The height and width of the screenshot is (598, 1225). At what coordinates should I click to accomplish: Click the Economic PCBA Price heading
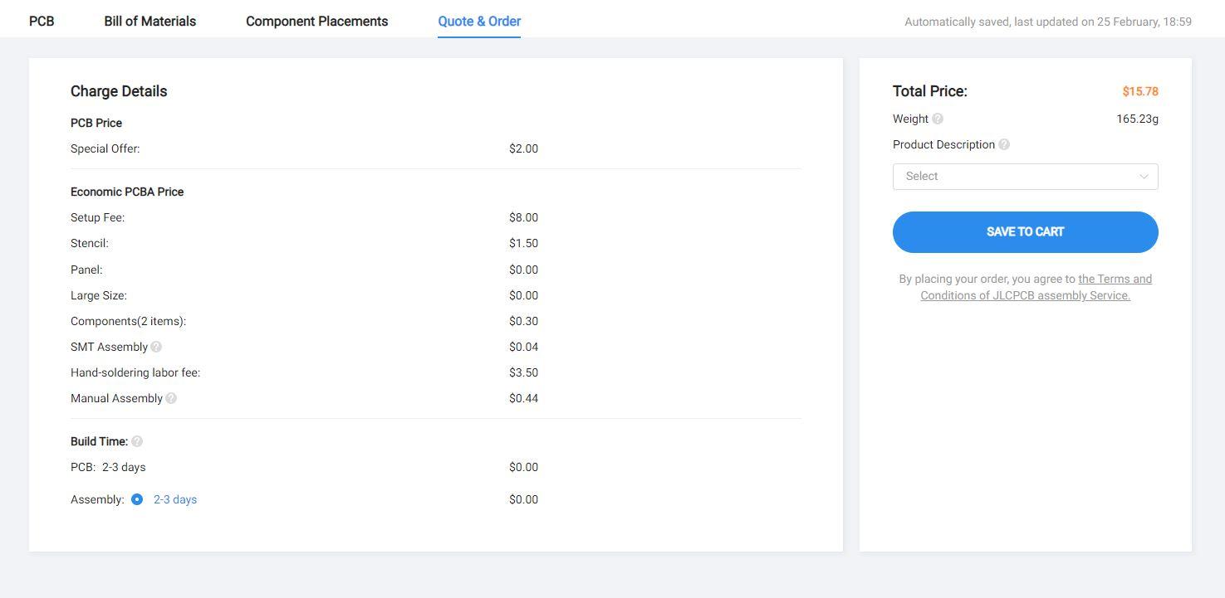pos(127,192)
